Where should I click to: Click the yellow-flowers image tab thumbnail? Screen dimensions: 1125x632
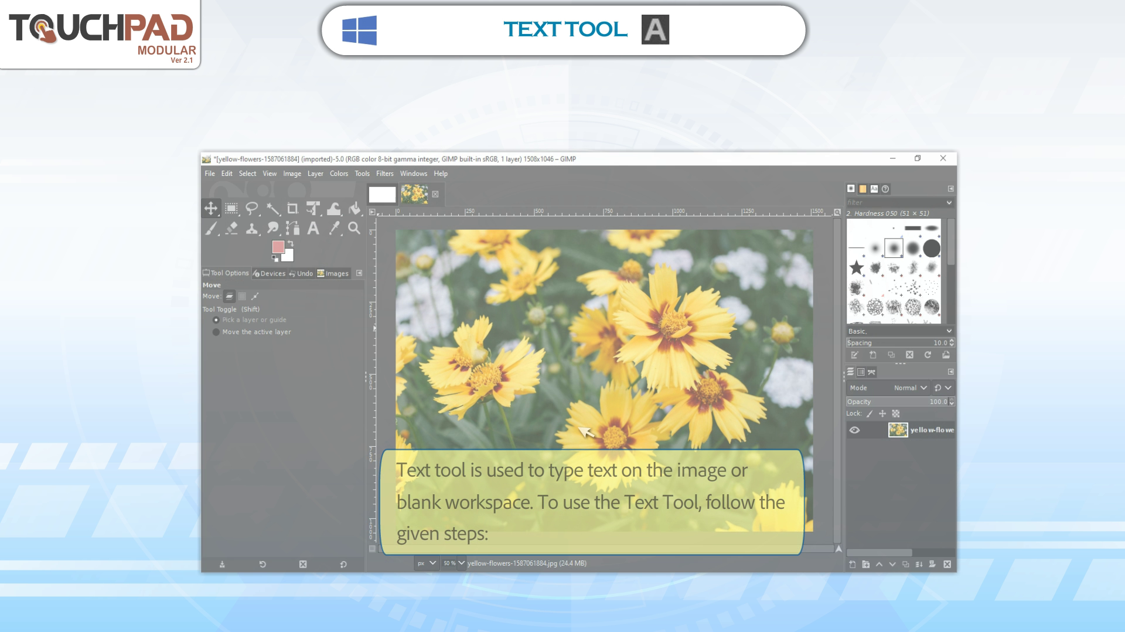click(414, 194)
